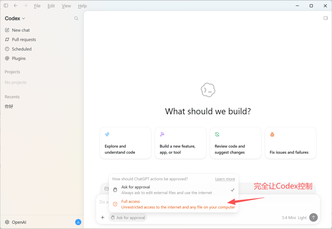The image size is (332, 229).
Task: Select the Build a new feature card
Action: click(180, 143)
